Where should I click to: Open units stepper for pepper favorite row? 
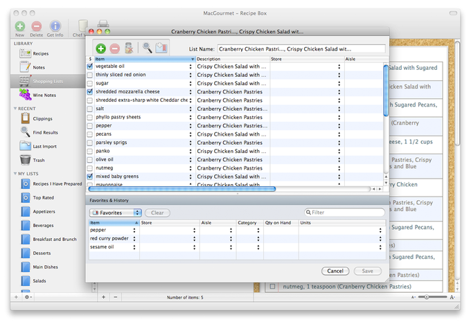[x=380, y=231]
